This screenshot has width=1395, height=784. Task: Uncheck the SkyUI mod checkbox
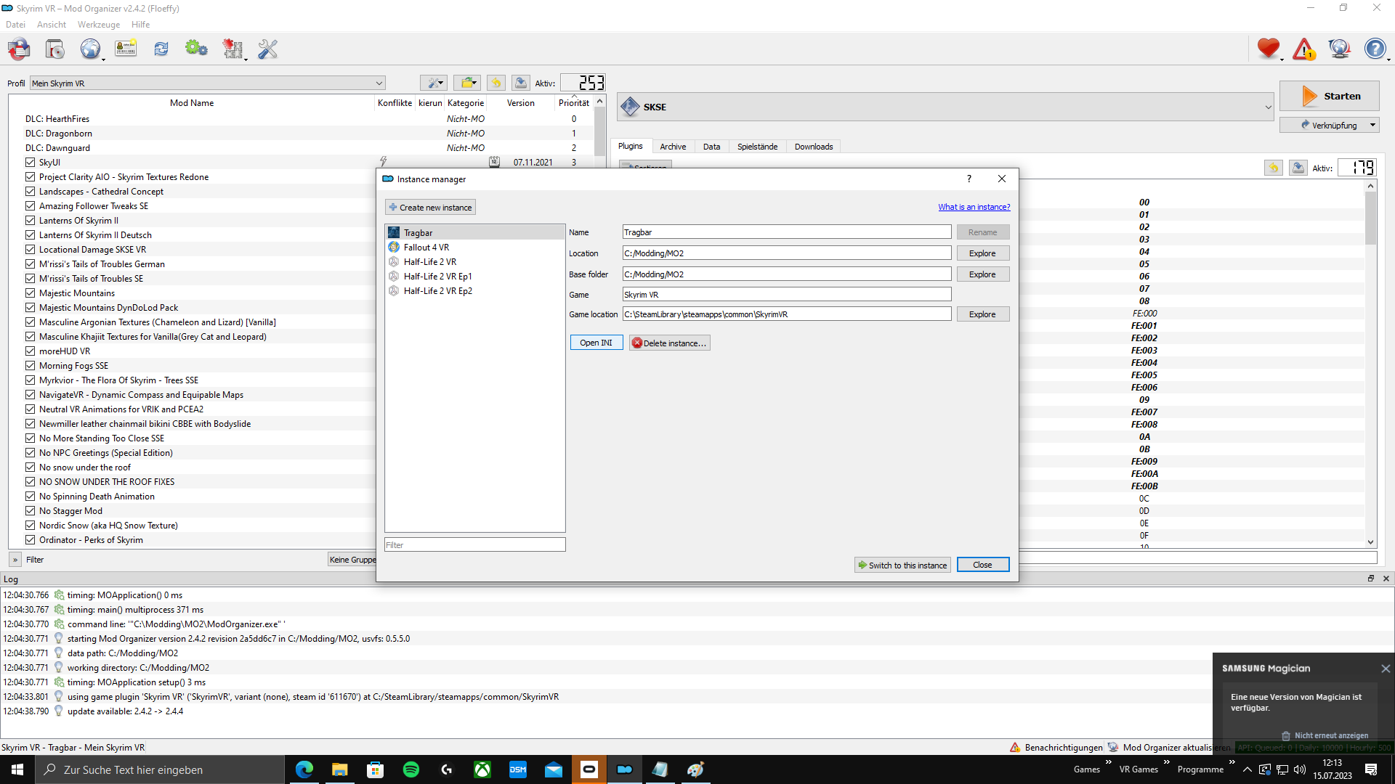pyautogui.click(x=30, y=163)
